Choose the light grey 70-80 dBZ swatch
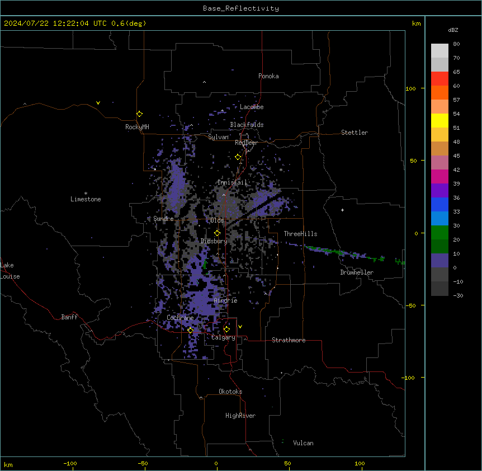Image resolution: width=482 pixels, height=471 pixels. coord(440,51)
